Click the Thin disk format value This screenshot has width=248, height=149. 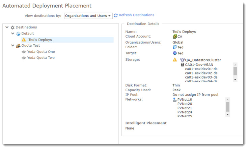(x=176, y=85)
